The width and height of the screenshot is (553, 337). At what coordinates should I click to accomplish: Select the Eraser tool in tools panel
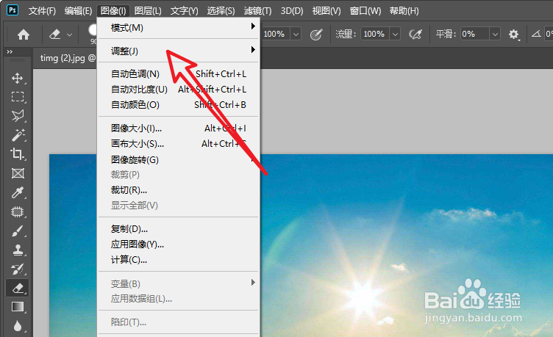(x=18, y=288)
